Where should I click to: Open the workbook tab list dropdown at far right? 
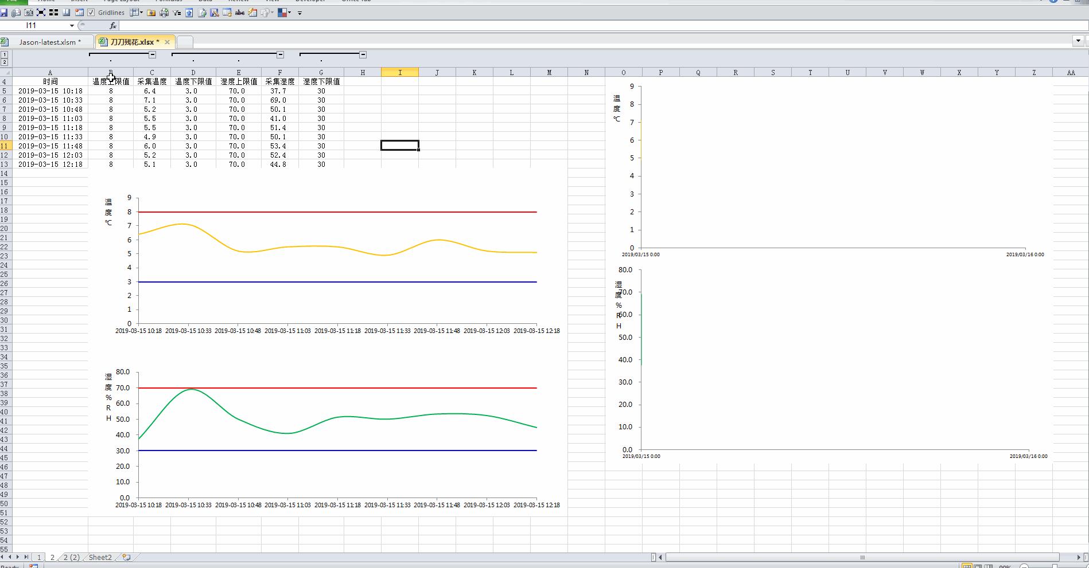coord(1078,41)
